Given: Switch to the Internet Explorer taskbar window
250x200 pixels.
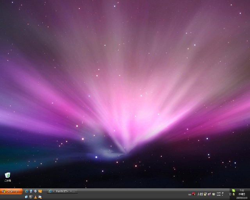Looking at the screenshot, I should click(62, 191).
